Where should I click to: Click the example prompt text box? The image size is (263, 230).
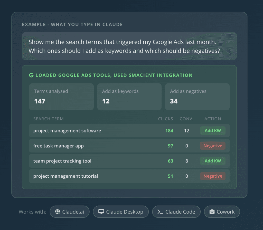(129, 46)
